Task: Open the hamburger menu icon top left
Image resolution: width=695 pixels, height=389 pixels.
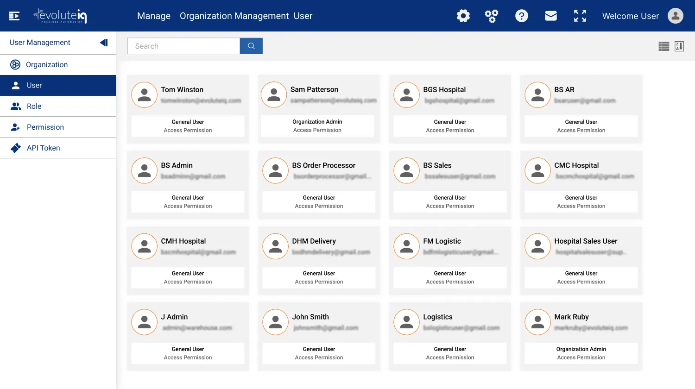Action: tap(14, 15)
